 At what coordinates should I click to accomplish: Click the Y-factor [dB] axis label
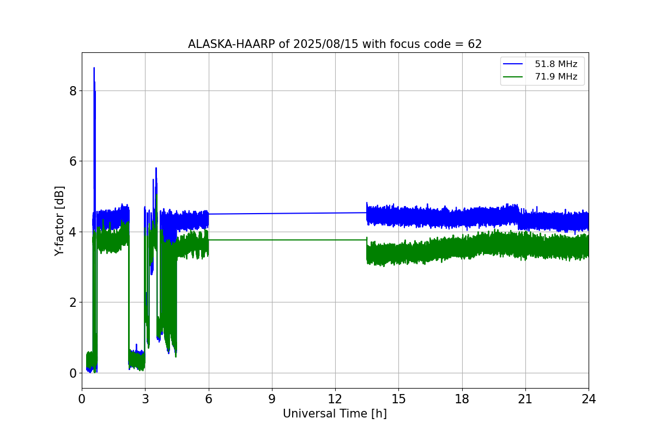59,221
